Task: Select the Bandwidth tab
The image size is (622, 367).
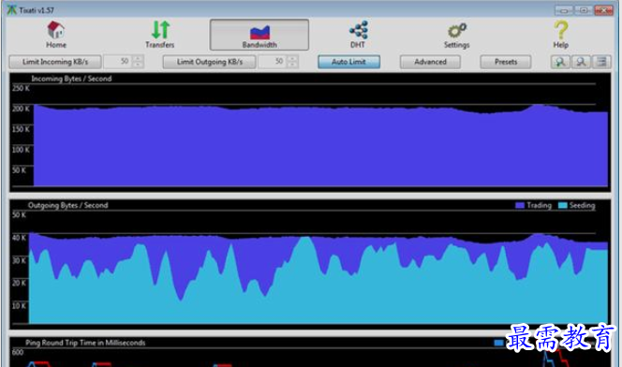Action: click(x=259, y=35)
